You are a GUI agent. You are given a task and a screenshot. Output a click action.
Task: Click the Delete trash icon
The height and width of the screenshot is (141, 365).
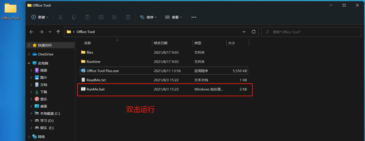(128, 17)
